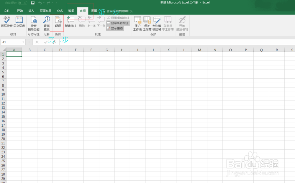Viewport: 295px width, 183px height.
Task: Click Protect Sheet (保护工作表)
Action: coord(137,24)
